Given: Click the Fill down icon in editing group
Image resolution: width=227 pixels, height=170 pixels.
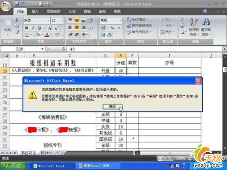Looking at the screenshot, I should (182, 26).
